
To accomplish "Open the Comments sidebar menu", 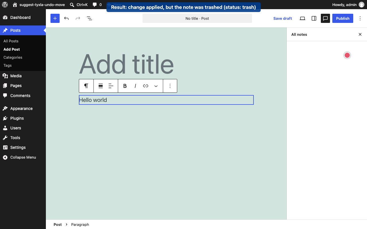I will (23, 96).
